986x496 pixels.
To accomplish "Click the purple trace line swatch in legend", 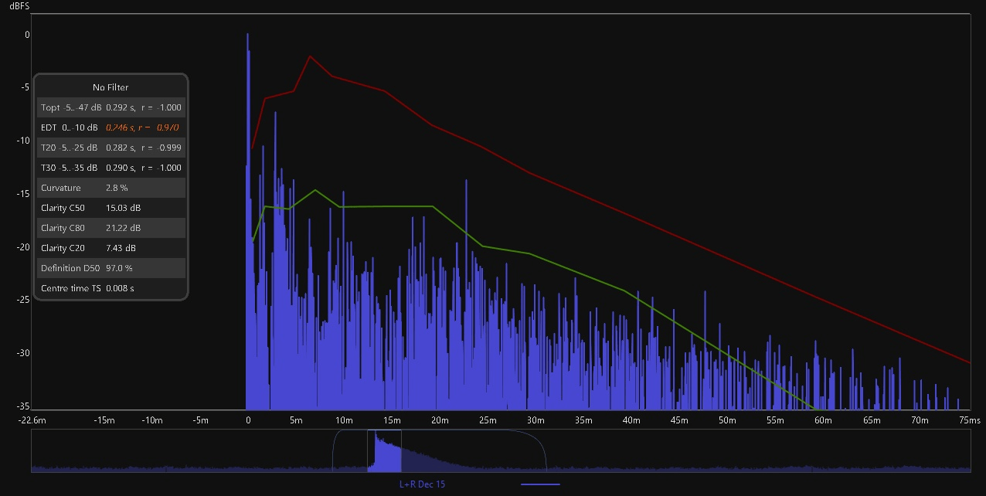I will (x=539, y=484).
